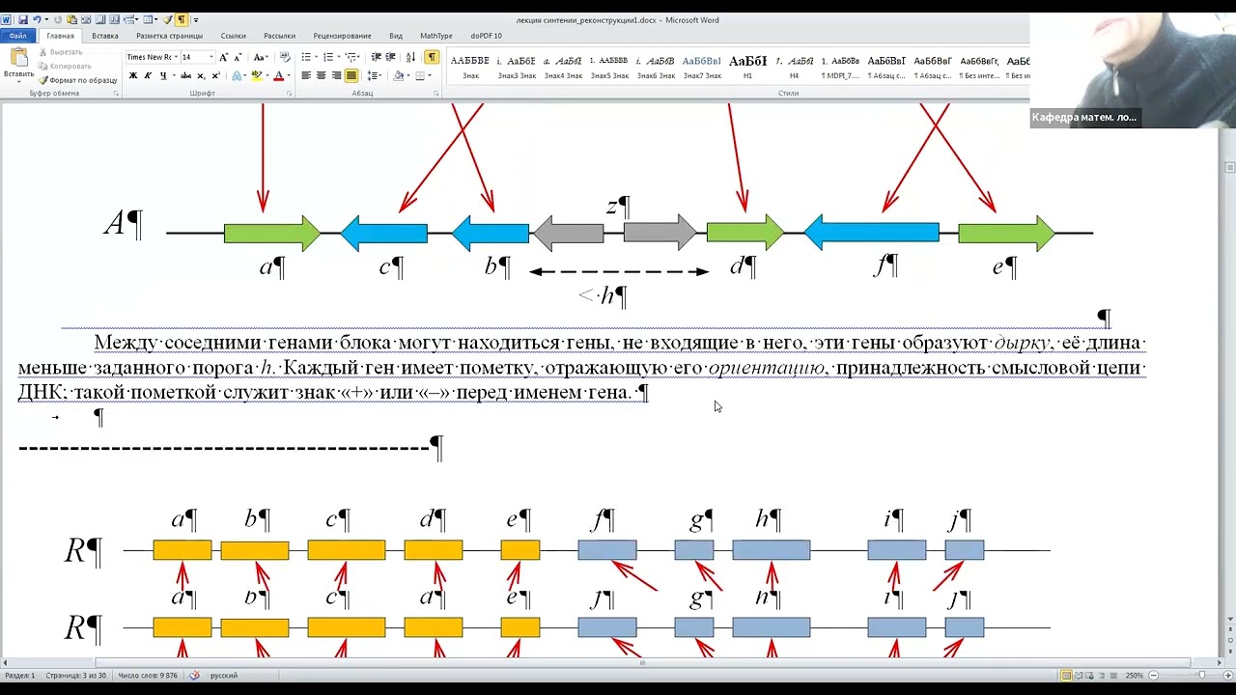Image resolution: width=1236 pixels, height=695 pixels.
Task: Switch to Разметка страницы tab
Action: point(169,36)
